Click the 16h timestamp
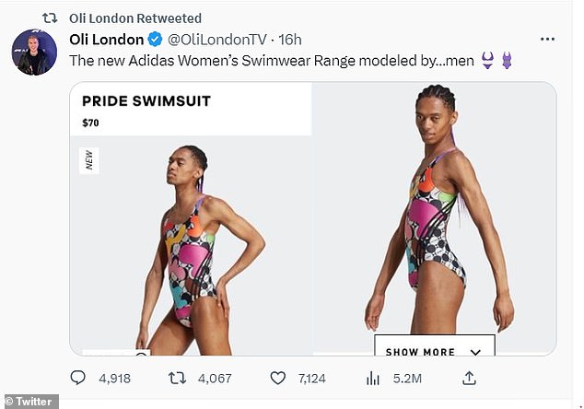This screenshot has height=409, width=584. [x=291, y=40]
